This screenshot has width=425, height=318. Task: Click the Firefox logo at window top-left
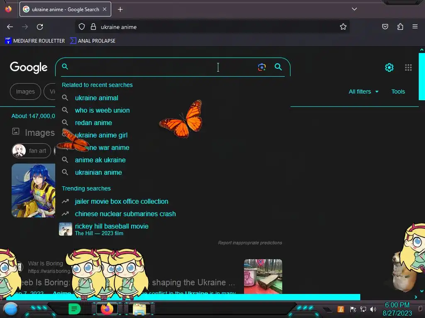[x=8, y=9]
